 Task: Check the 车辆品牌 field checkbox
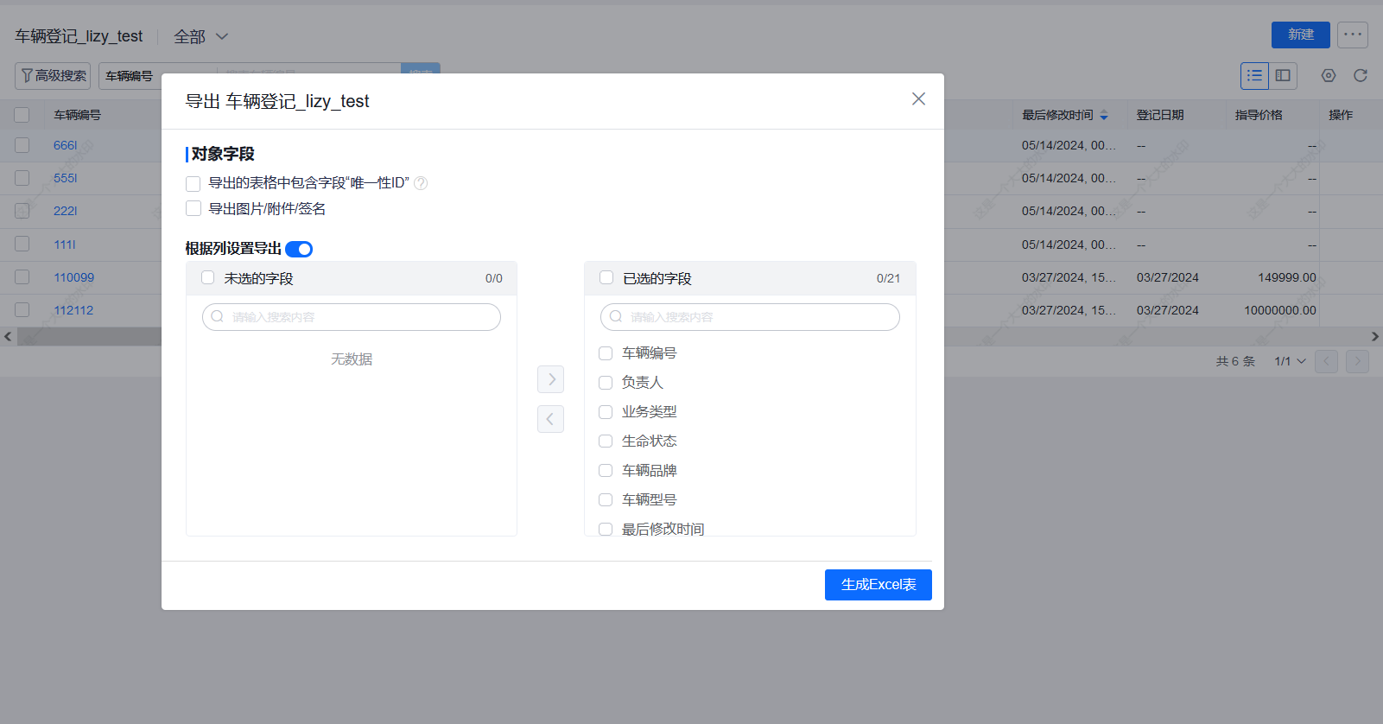pyautogui.click(x=606, y=471)
